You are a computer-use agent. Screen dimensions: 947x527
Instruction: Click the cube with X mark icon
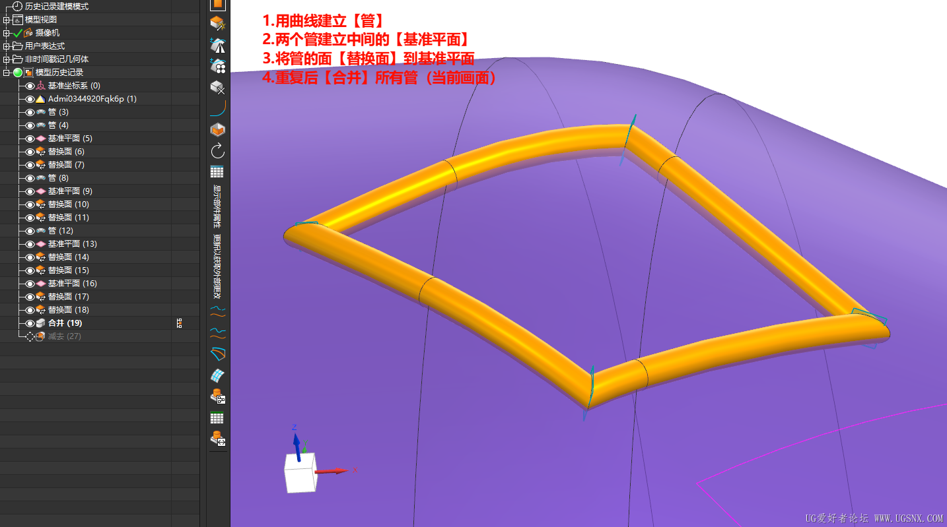coord(218,87)
